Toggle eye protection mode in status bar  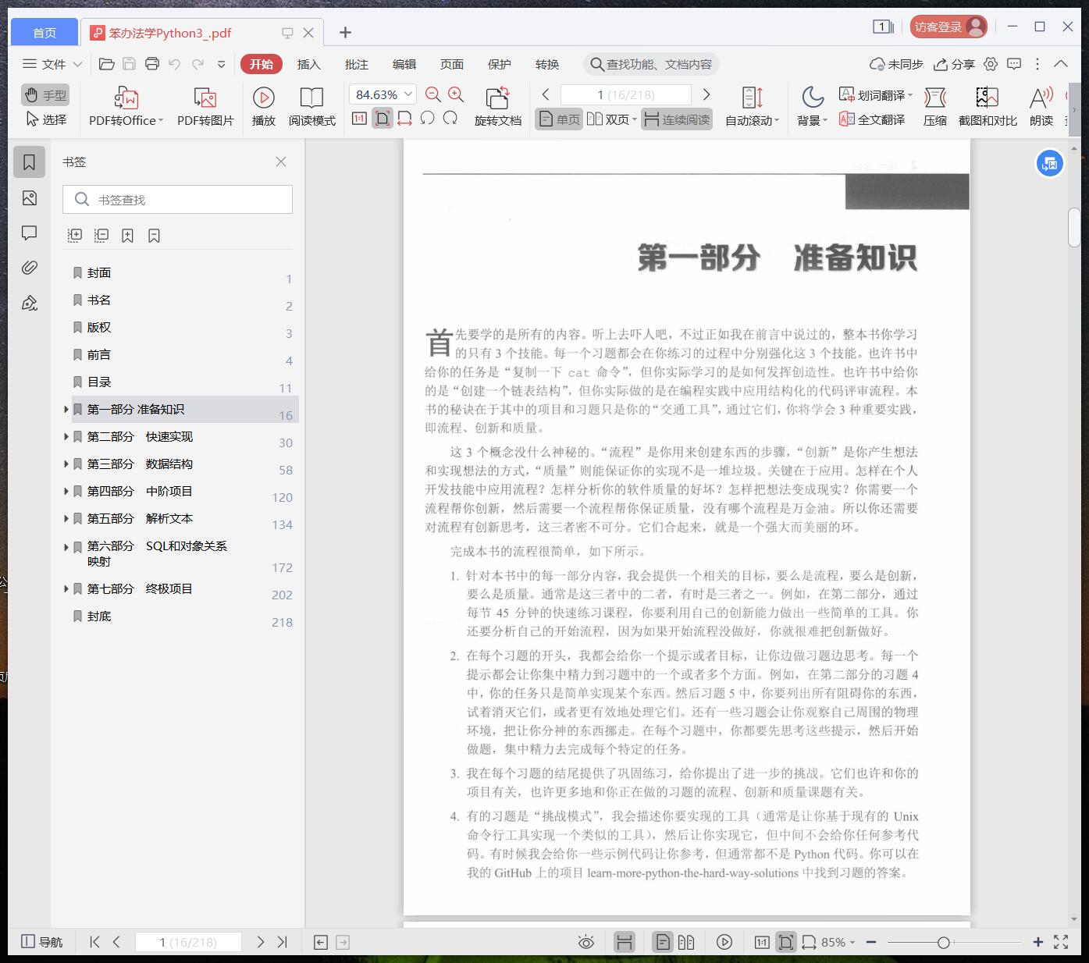(x=586, y=942)
